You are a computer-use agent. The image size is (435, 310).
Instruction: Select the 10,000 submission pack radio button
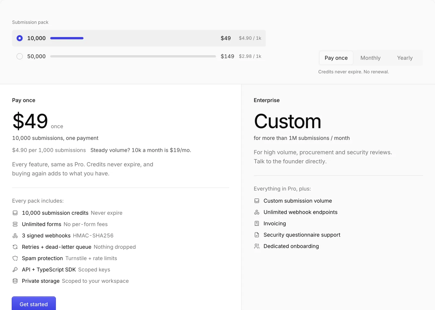[x=20, y=38]
